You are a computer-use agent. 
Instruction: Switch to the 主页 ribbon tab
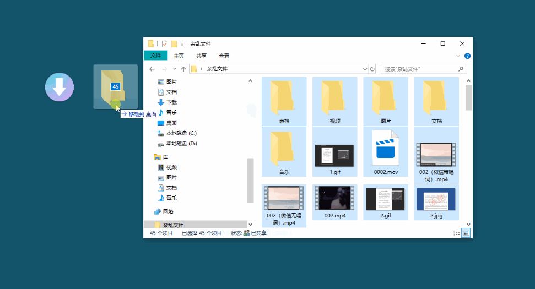pyautogui.click(x=179, y=56)
